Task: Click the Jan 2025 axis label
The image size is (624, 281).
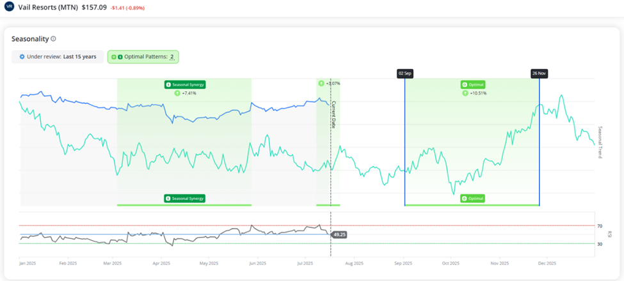Action: click(x=28, y=263)
